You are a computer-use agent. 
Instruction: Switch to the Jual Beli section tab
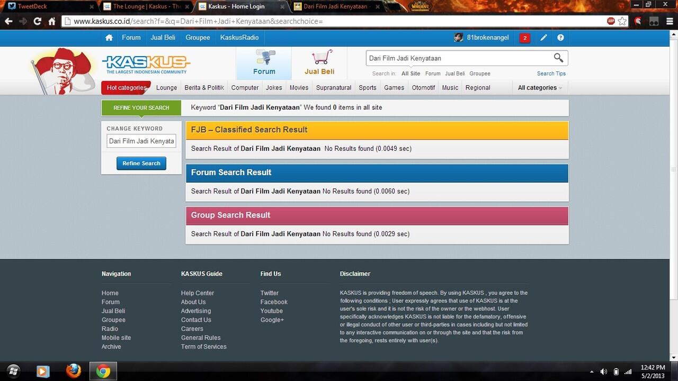(x=319, y=63)
